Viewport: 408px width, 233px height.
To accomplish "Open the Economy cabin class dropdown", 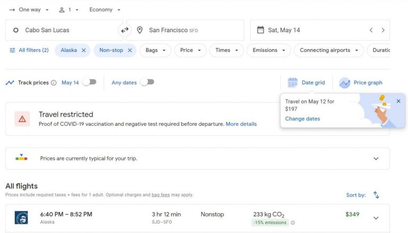I will tap(105, 10).
